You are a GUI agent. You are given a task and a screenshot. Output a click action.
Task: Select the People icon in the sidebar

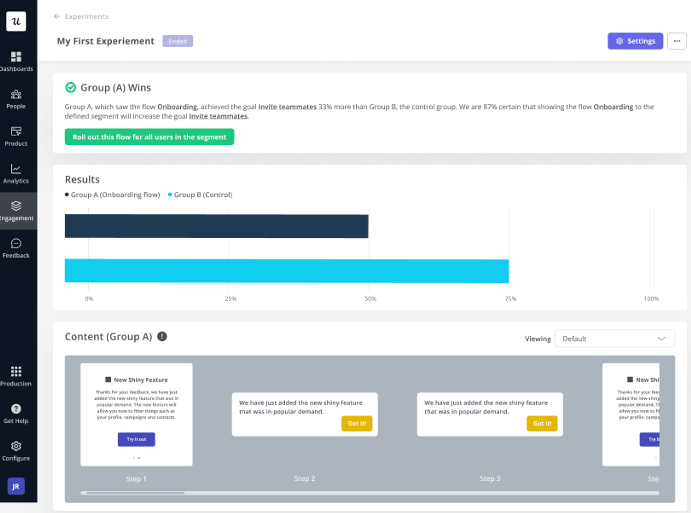pyautogui.click(x=16, y=97)
